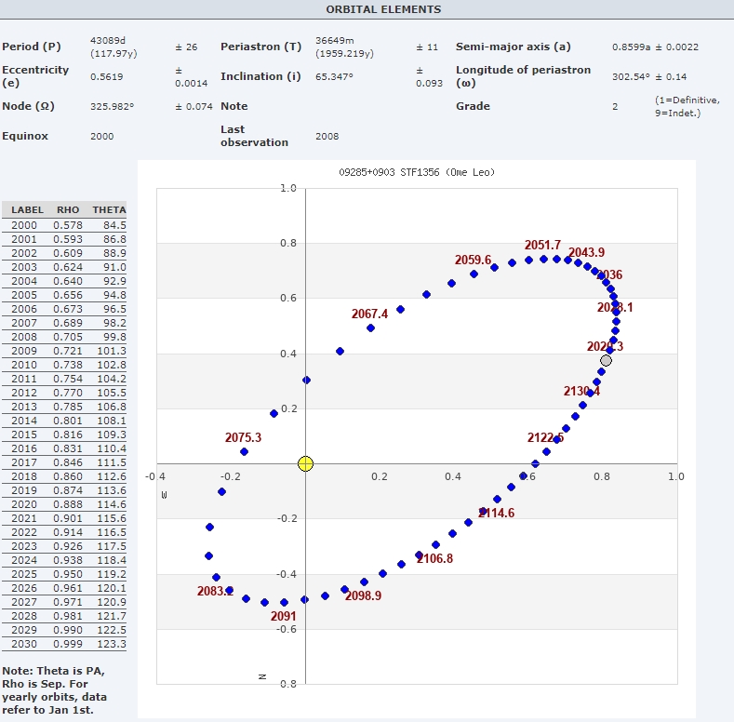Click the 2015 row in the ephemeris table
Screen dimensions: 734x722
pyautogui.click(x=64, y=435)
